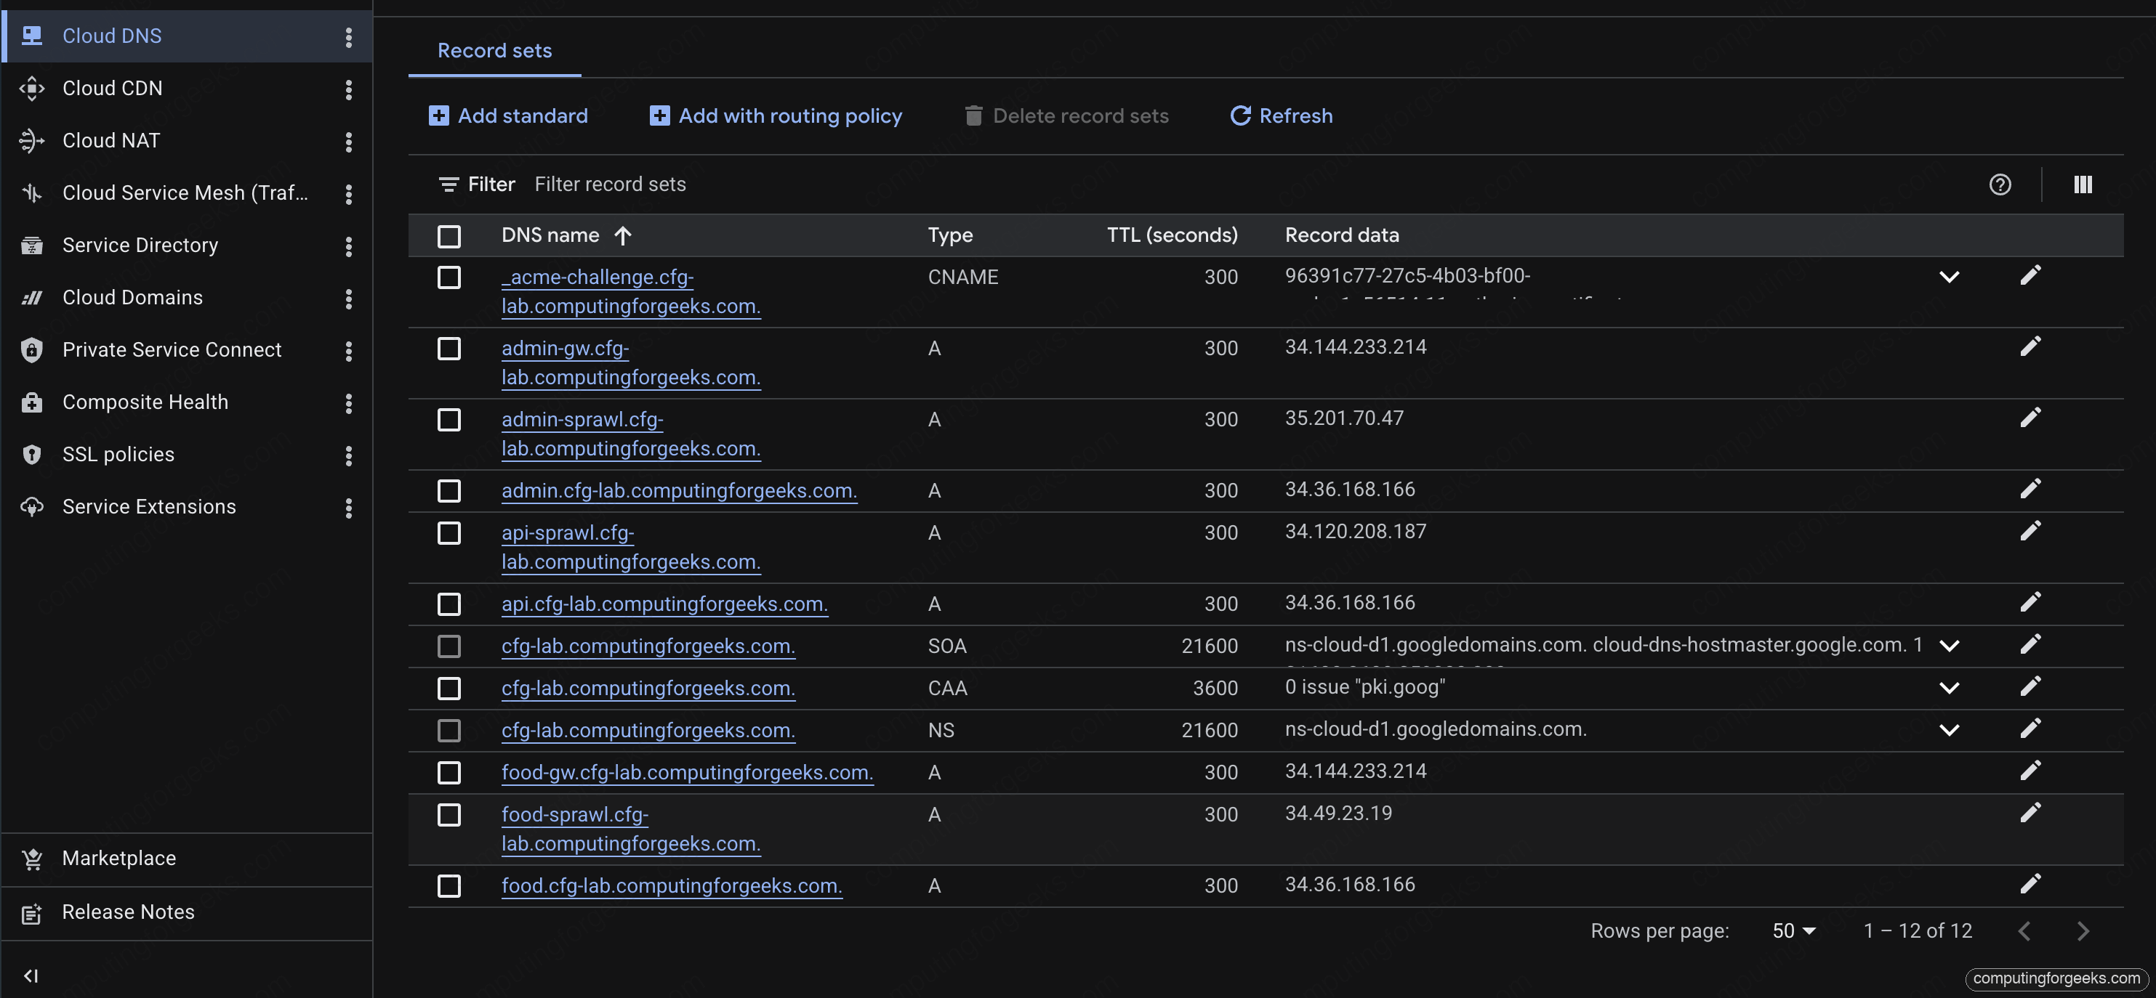Click the Service Directory icon
This screenshot has width=2156, height=998.
pyautogui.click(x=32, y=244)
